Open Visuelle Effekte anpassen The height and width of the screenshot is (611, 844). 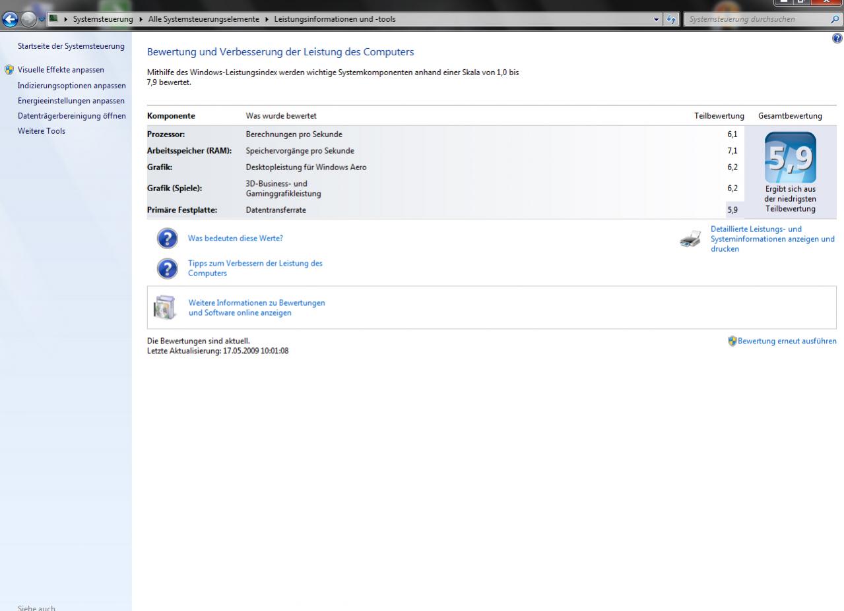click(61, 69)
